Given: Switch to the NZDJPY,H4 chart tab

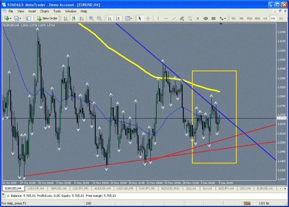Looking at the screenshot, I should pos(226,189).
